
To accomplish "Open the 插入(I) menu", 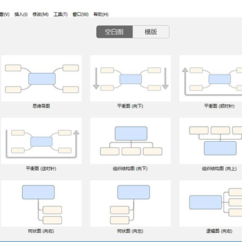I will [21, 15].
